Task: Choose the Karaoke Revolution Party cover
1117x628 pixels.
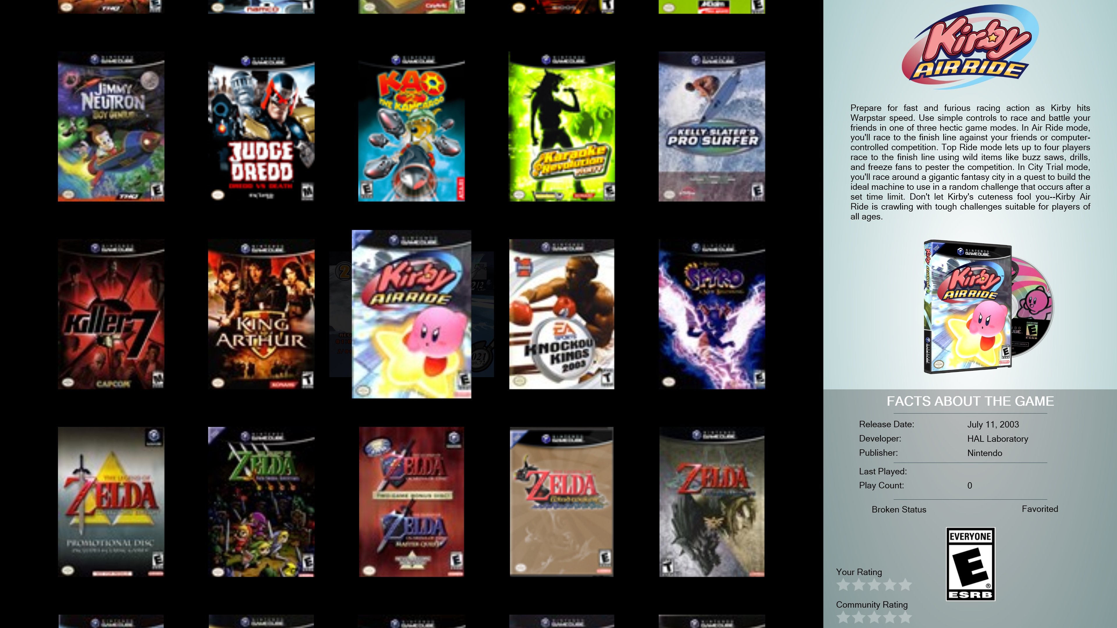Action: click(561, 127)
